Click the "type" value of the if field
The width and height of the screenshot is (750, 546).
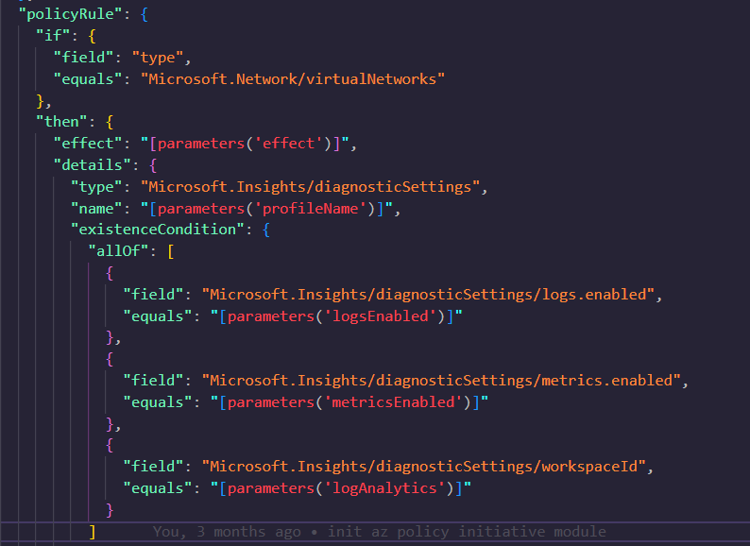(x=158, y=57)
